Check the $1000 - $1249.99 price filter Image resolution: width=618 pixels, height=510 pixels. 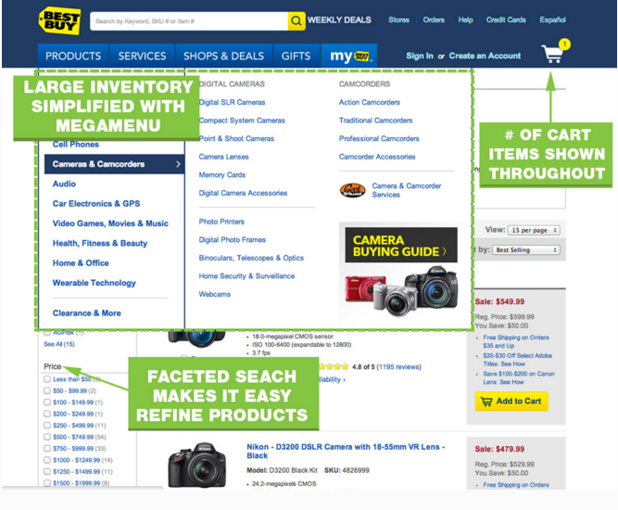tap(47, 460)
